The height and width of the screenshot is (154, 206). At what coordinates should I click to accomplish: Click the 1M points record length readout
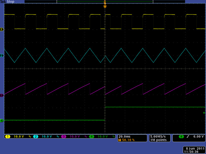point(158,140)
